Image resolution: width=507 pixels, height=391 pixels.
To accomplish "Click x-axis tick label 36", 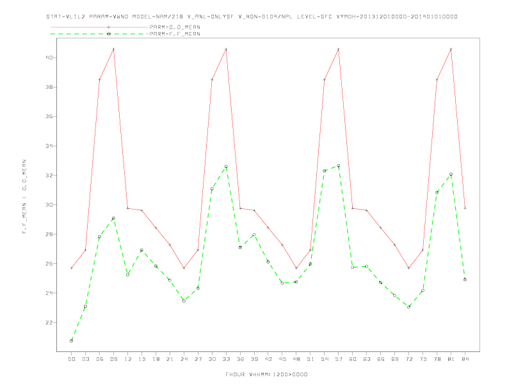I will pos(240,359).
